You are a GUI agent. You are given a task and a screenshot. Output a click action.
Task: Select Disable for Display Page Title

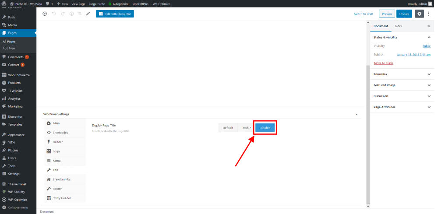[x=265, y=128]
